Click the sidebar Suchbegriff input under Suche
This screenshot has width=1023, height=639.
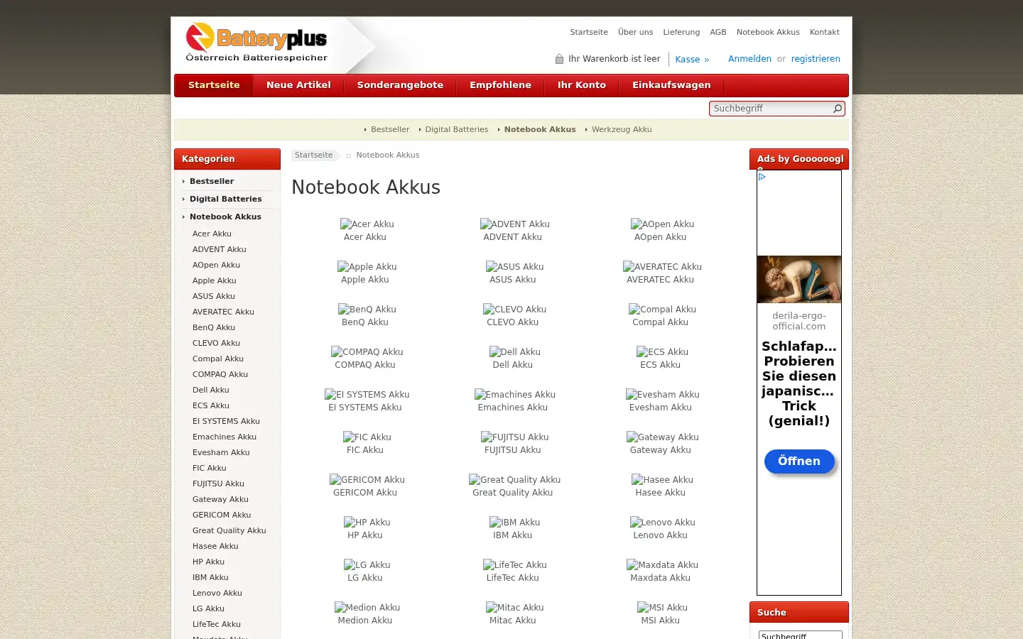(x=800, y=635)
